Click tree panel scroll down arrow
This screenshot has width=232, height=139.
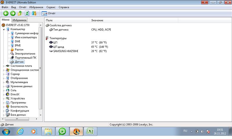tap(41, 115)
